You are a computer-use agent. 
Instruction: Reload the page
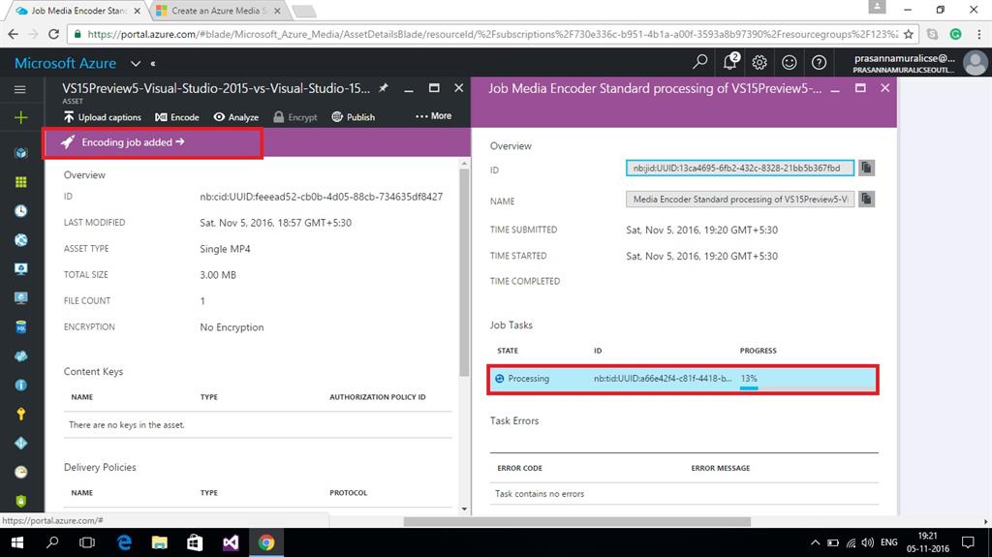click(54, 34)
